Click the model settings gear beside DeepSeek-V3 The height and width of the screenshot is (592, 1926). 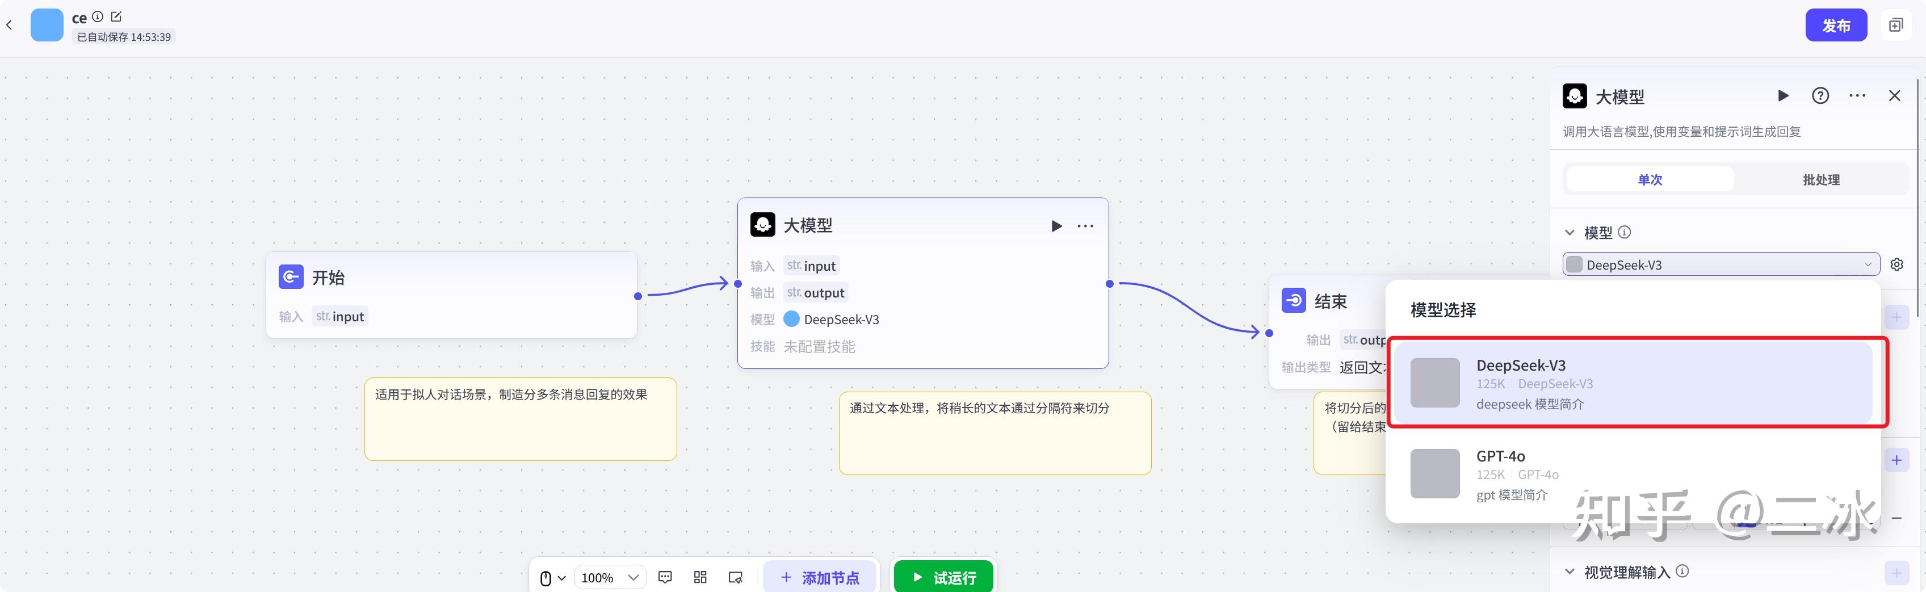1897,264
